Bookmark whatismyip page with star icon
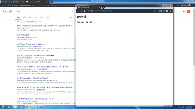 point(155,11)
